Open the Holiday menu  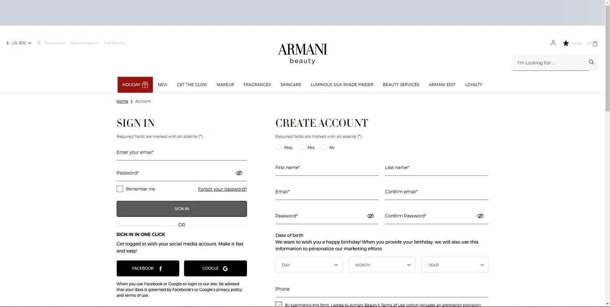pos(135,85)
